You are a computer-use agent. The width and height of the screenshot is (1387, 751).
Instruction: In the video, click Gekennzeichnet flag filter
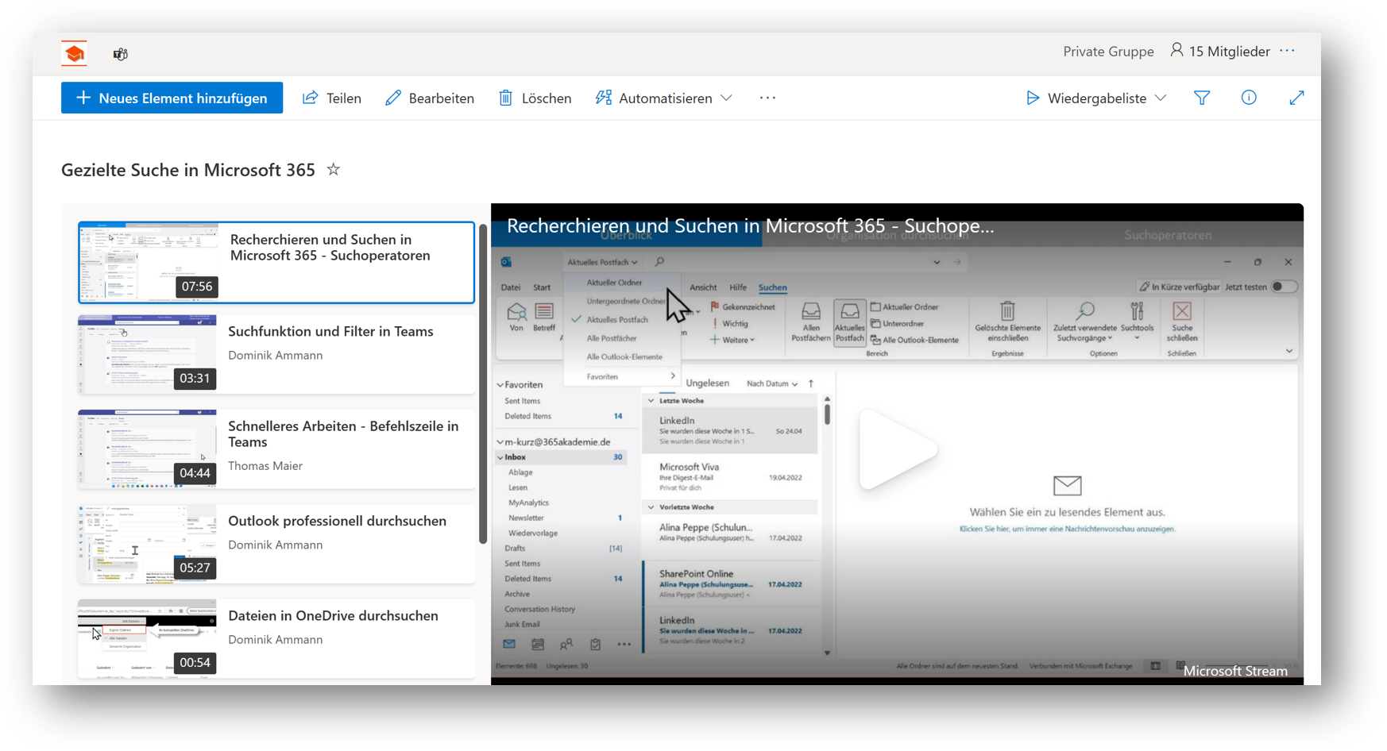(x=743, y=306)
